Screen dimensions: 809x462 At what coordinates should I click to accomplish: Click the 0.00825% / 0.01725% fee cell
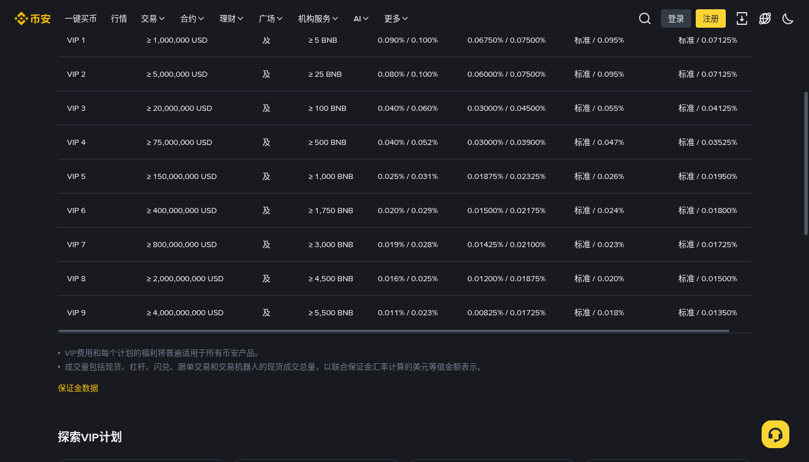(506, 312)
